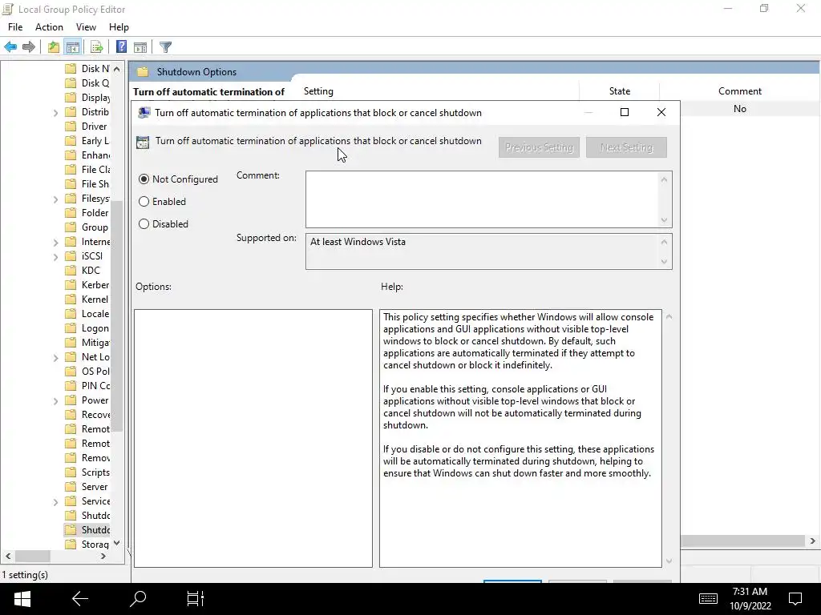The width and height of the screenshot is (821, 615).
Task: Open the Action menu
Action: tap(49, 27)
